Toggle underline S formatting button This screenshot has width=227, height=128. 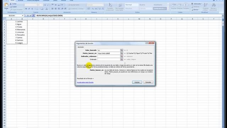(x=32, y=9)
